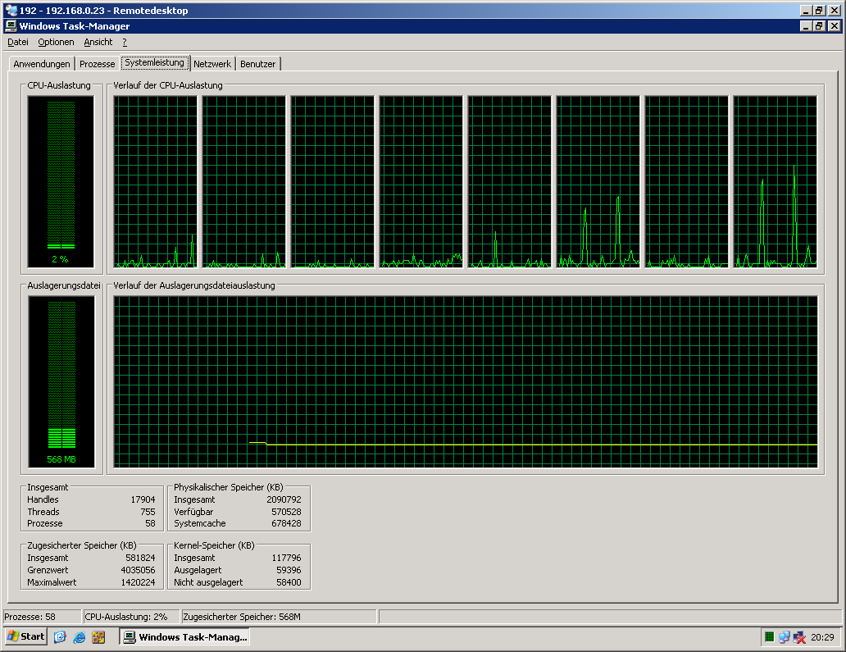Launch Internet Explorer from quick launch
The height and width of the screenshot is (652, 846).
click(x=80, y=637)
